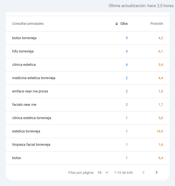The height and width of the screenshot is (186, 175).
Task: Click position value 4,4
Action: pyautogui.click(x=161, y=78)
